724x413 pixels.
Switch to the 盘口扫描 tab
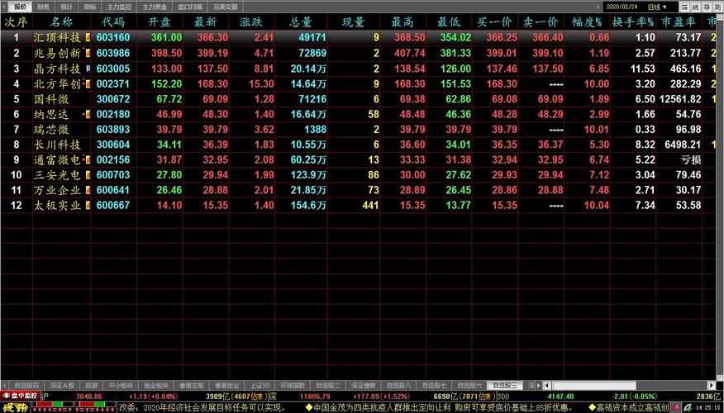click(x=190, y=7)
